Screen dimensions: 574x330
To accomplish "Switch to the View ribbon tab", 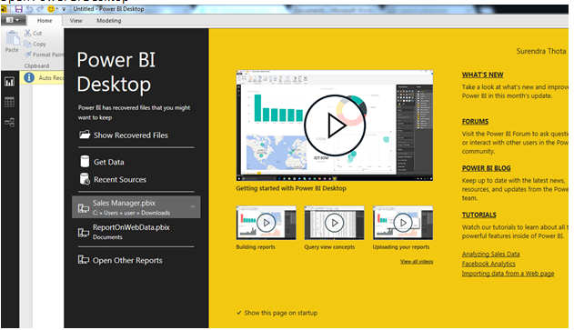I will tap(76, 21).
